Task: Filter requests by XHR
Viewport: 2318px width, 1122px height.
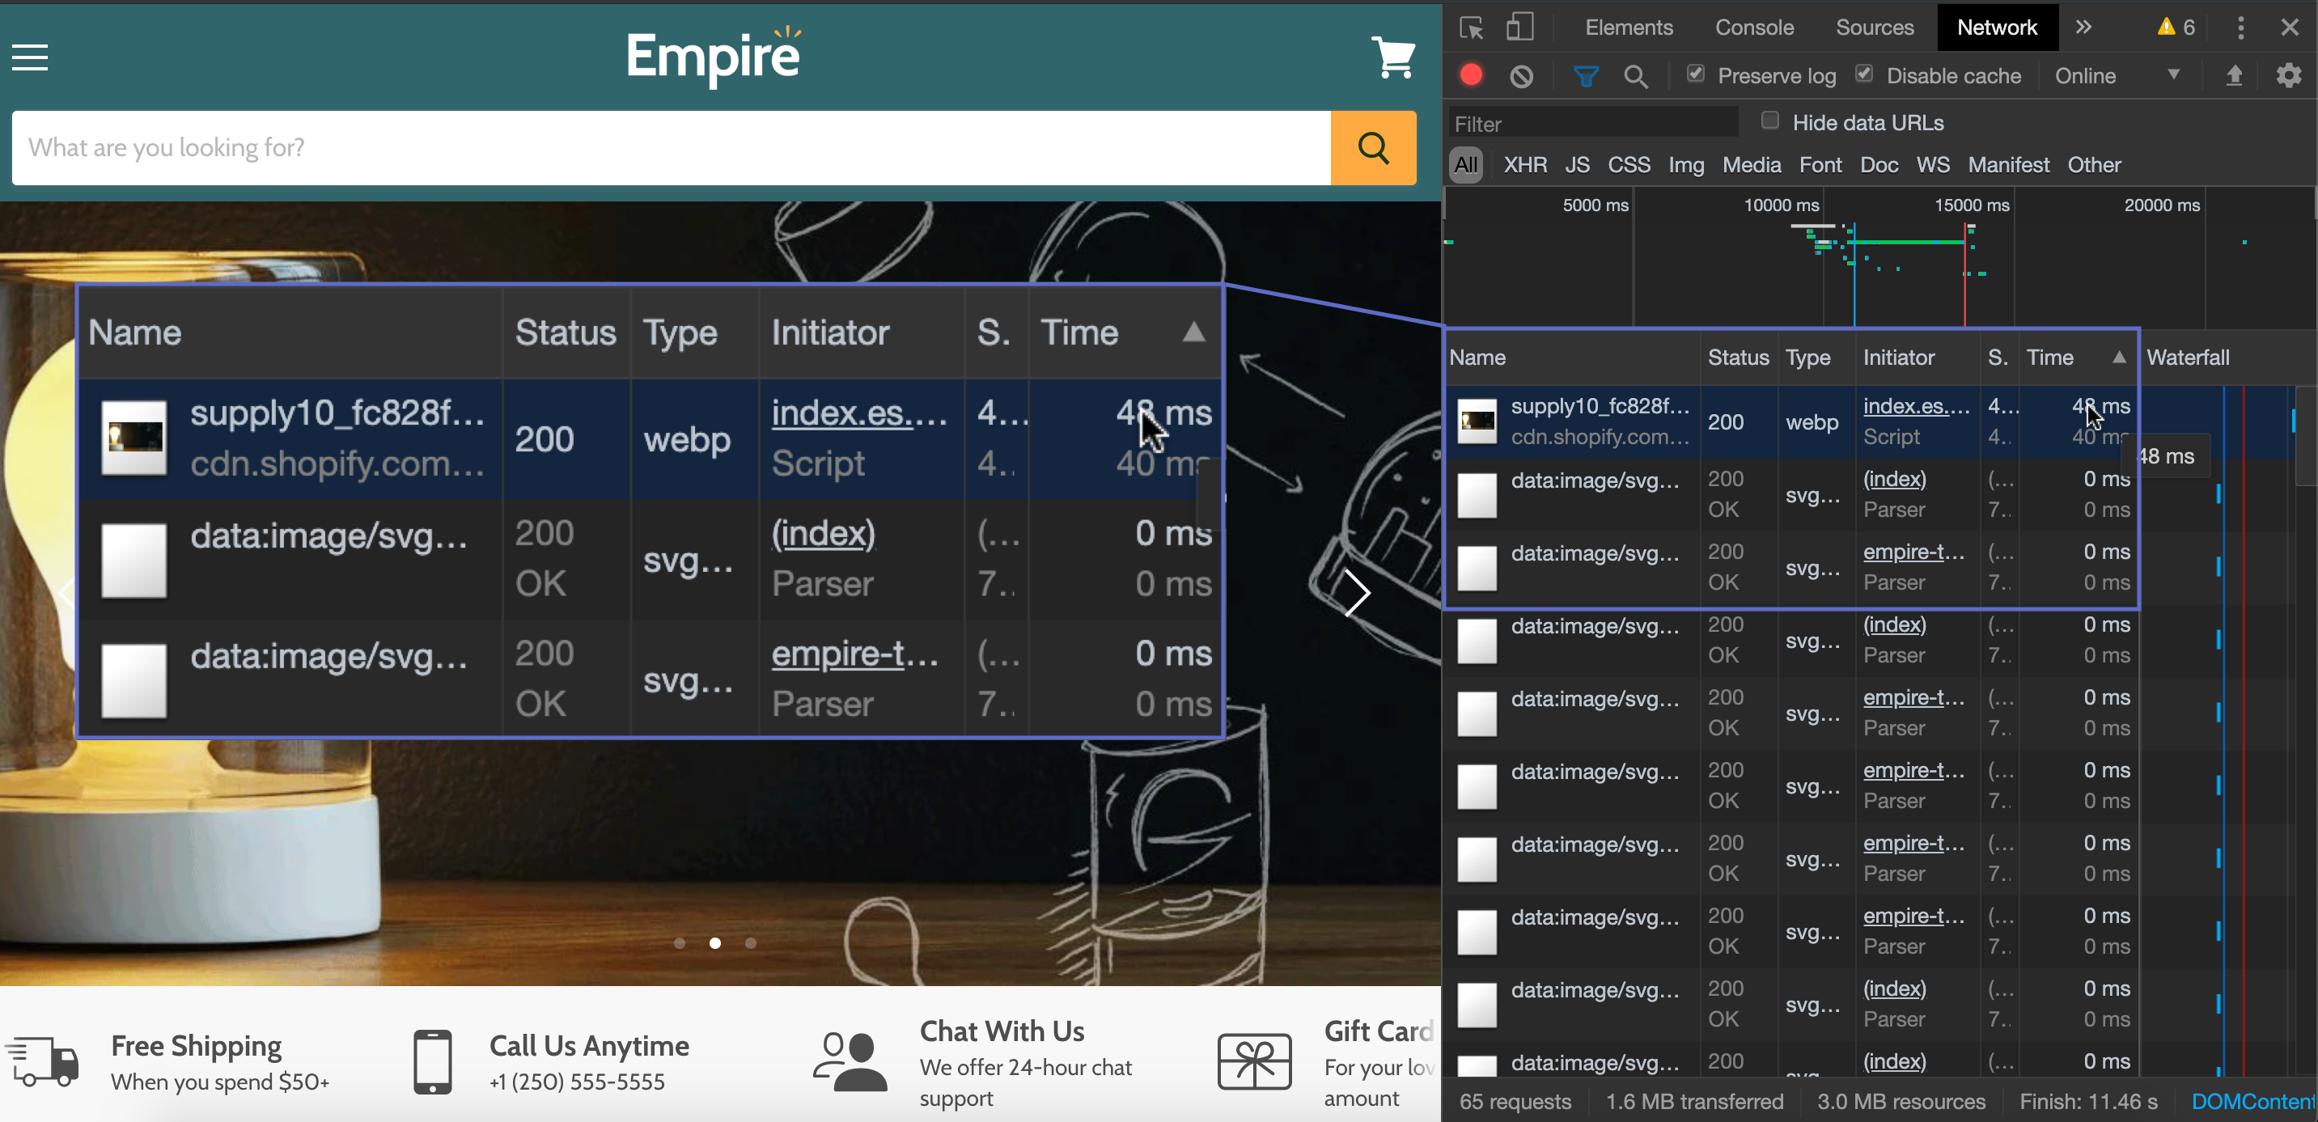Action: pyautogui.click(x=1525, y=166)
